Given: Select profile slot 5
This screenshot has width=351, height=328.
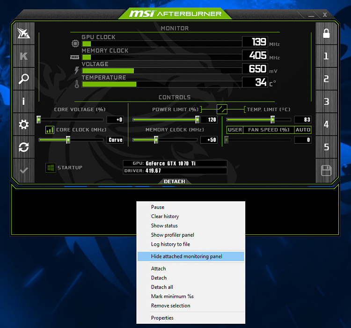Looking at the screenshot, I should click(x=326, y=147).
